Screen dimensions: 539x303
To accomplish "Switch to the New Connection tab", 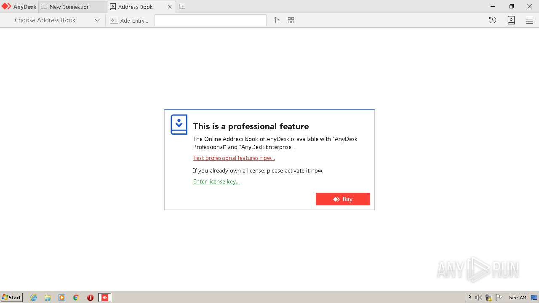I will (x=73, y=7).
